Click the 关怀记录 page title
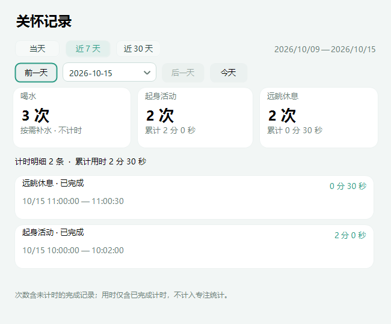Screen dimensions: 391x324 pyautogui.click(x=44, y=22)
